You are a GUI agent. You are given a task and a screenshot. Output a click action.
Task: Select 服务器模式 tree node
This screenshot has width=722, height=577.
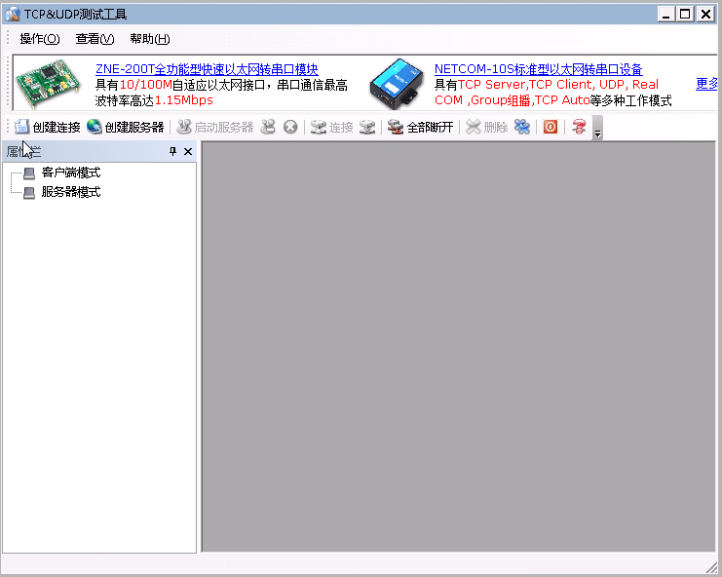(x=71, y=192)
